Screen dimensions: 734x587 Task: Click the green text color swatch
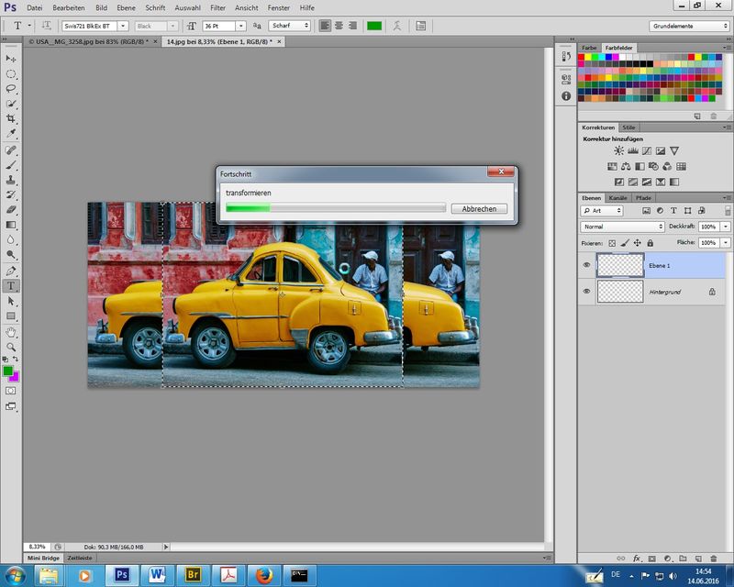click(374, 26)
